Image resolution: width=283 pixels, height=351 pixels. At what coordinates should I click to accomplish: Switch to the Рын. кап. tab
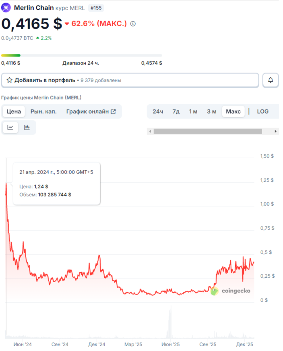[x=43, y=111]
